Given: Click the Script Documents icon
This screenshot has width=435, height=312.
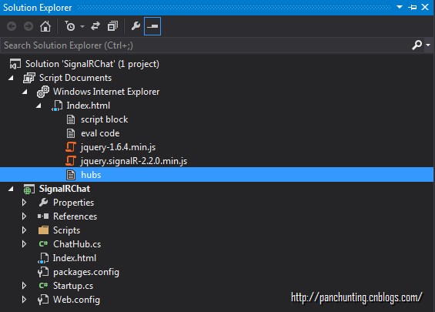Looking at the screenshot, I should pyautogui.click(x=29, y=78).
